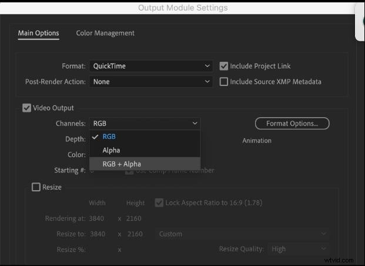Image resolution: width=365 pixels, height=266 pixels.
Task: Open the Post-Render Action dropdown
Action: pyautogui.click(x=151, y=82)
